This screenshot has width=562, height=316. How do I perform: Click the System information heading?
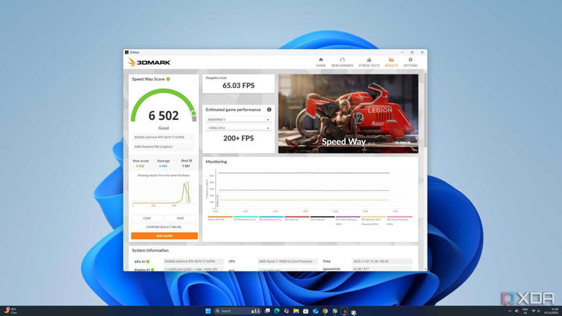click(150, 250)
